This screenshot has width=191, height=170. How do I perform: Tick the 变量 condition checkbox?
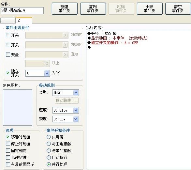[x=8, y=54]
